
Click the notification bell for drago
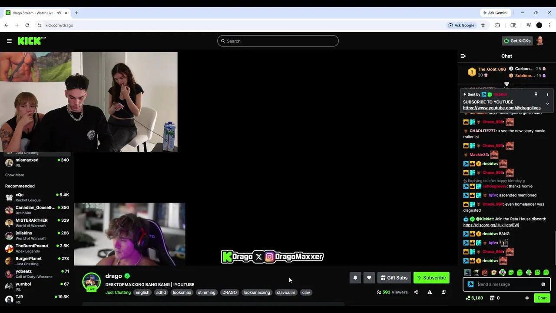pos(355,278)
